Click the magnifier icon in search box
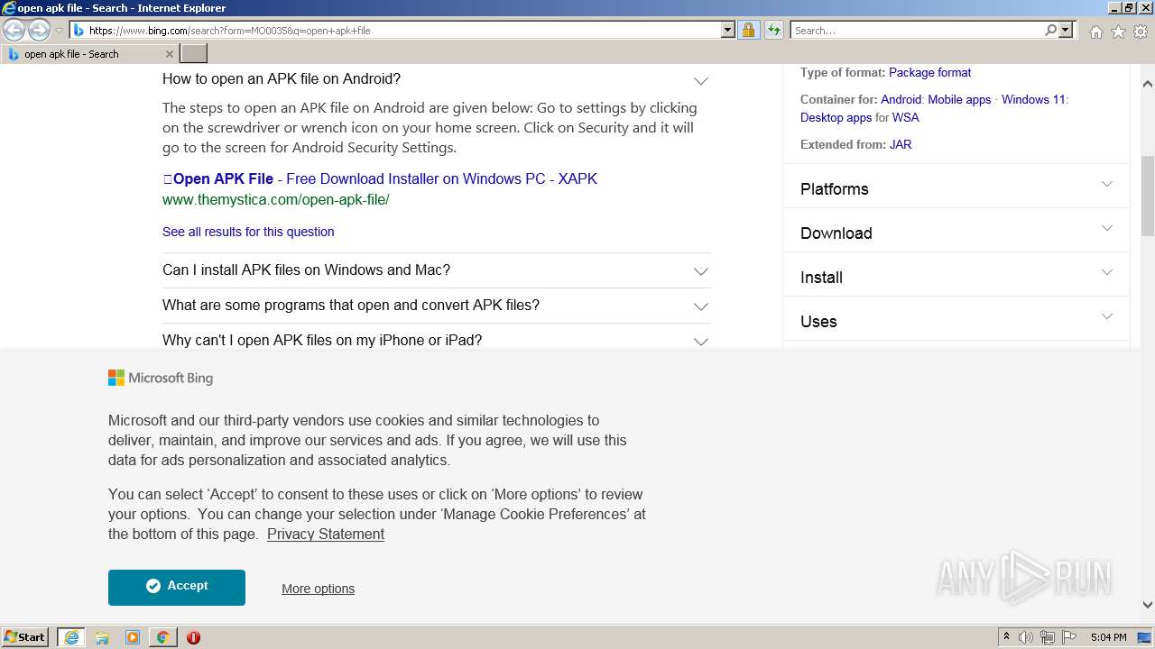The width and height of the screenshot is (1155, 649). click(x=1050, y=30)
